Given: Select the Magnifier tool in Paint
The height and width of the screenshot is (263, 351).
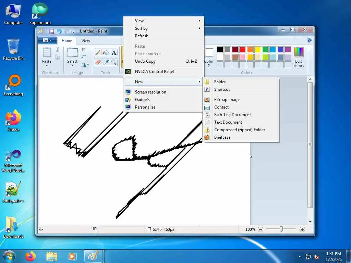Looking at the screenshot, I should [x=114, y=62].
